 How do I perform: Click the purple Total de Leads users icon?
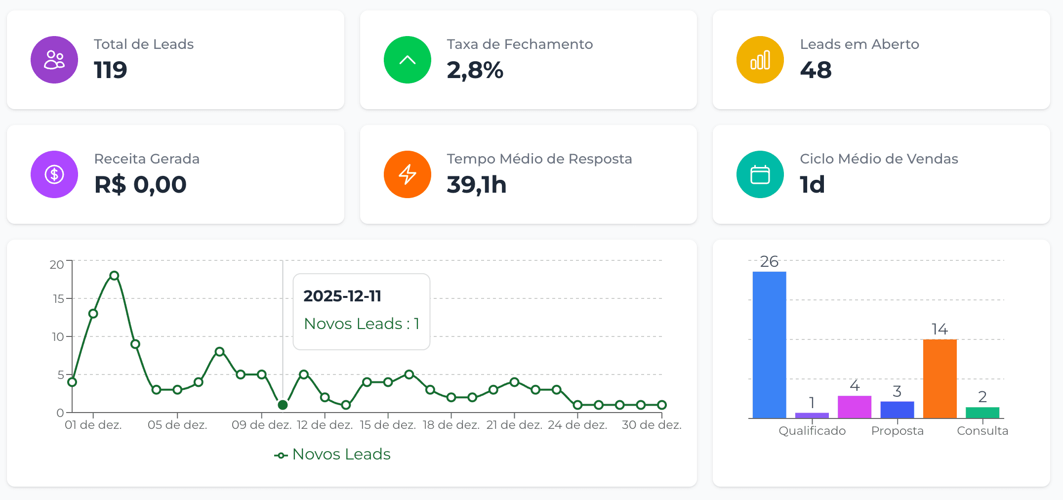pyautogui.click(x=54, y=59)
